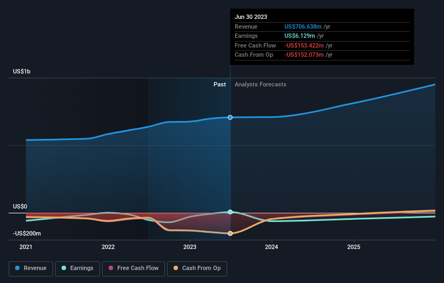Viewport: 444px width, 283px height.
Task: Click the US$706.638m revenue value
Action: pyautogui.click(x=303, y=26)
